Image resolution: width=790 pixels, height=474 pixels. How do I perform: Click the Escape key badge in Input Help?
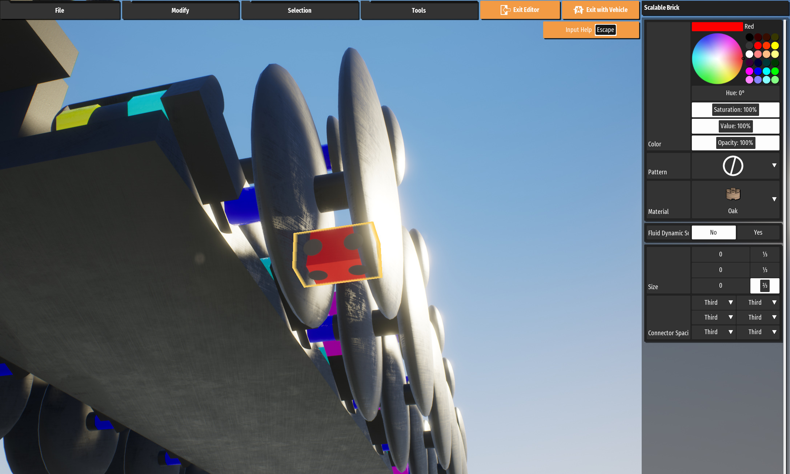(x=605, y=30)
